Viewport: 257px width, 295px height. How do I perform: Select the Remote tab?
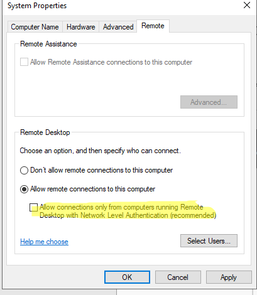(153, 26)
